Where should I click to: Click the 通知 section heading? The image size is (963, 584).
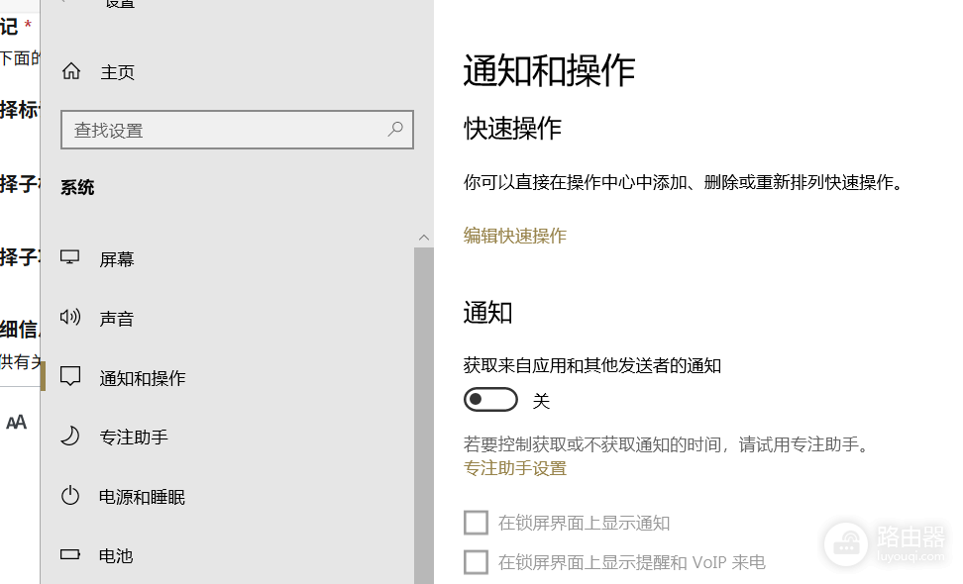pyautogui.click(x=487, y=312)
